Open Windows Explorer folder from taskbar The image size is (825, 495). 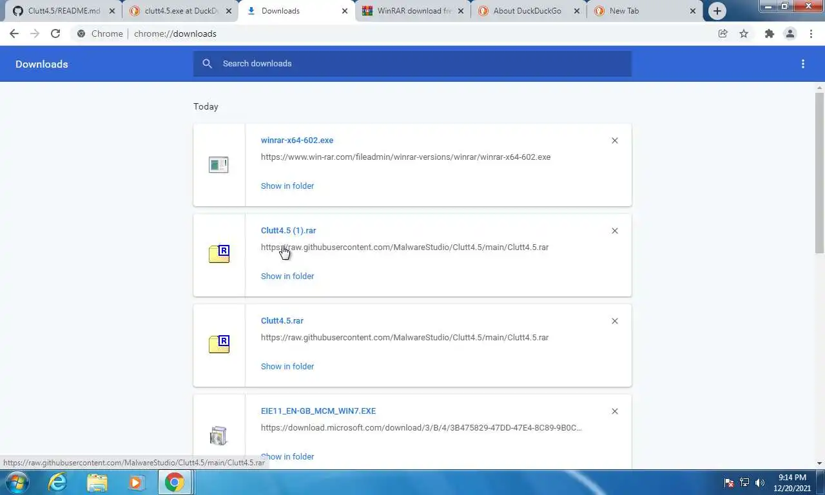97,482
